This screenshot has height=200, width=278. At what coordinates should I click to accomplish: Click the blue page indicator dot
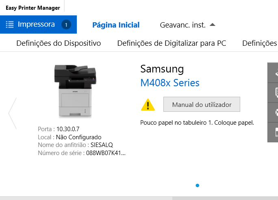point(198,185)
